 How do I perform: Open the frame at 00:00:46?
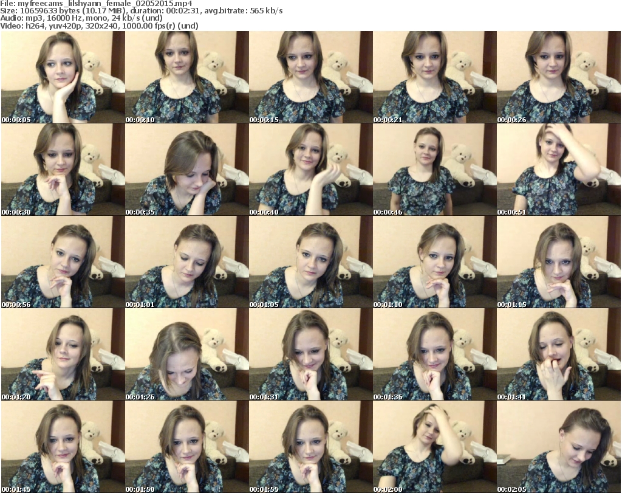point(435,170)
